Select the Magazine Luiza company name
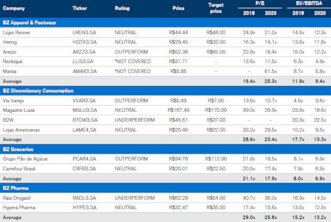This screenshot has height=222, width=331. (19, 110)
